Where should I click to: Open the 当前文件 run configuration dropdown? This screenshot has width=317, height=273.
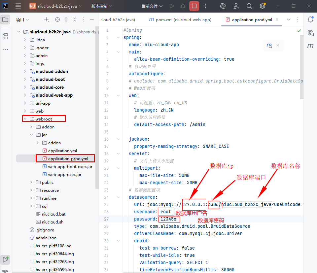(152, 6)
